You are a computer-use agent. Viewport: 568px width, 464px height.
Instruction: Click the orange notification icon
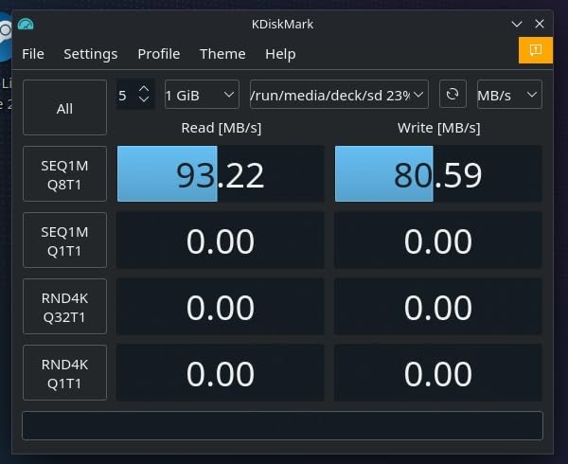[x=535, y=50]
